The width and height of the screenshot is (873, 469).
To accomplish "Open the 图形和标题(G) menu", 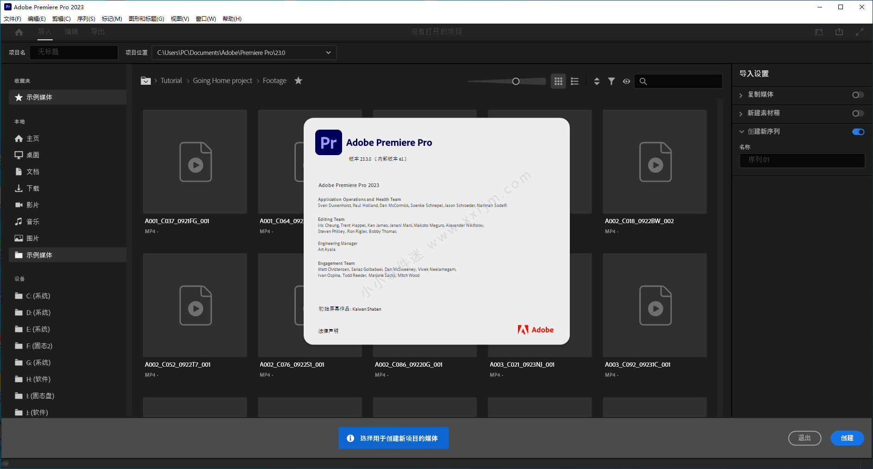I will point(146,19).
